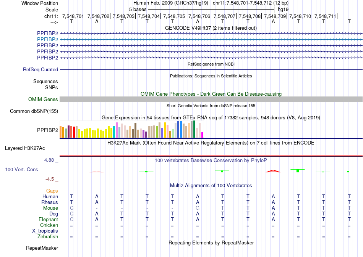Open the RepeatMasker track label
This screenshot has height=257, width=363.
42,248
